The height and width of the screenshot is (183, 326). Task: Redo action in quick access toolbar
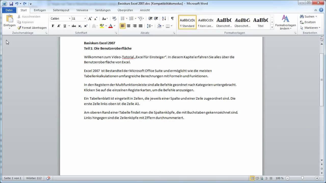(x=25, y=4)
